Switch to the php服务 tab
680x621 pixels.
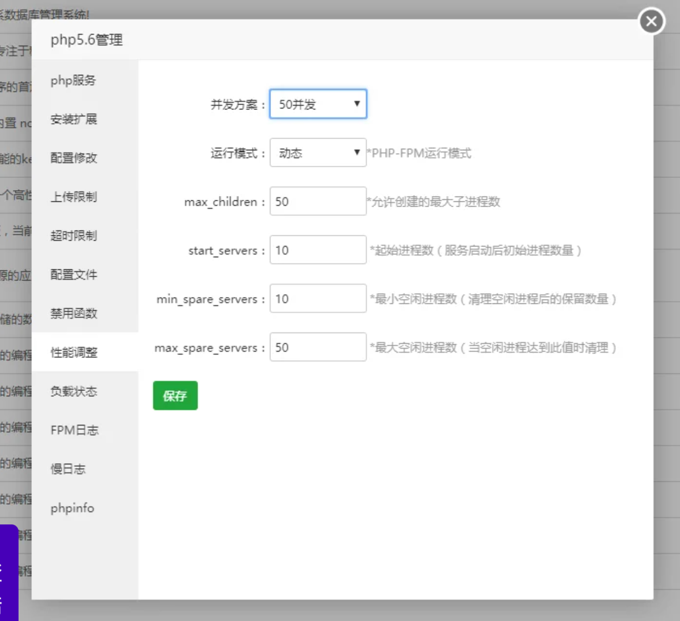pyautogui.click(x=73, y=81)
